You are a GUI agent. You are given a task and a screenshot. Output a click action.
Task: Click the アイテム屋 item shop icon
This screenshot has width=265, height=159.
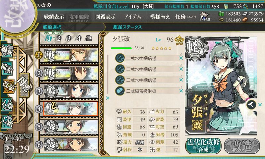[x=205, y=16]
